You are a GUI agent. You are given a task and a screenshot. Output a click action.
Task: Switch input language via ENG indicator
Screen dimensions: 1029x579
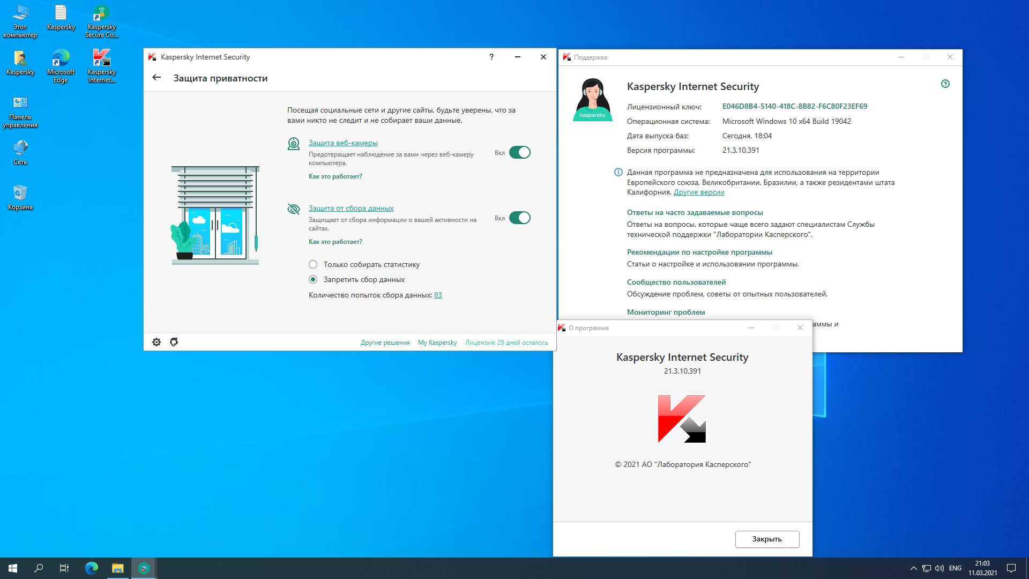pos(955,568)
